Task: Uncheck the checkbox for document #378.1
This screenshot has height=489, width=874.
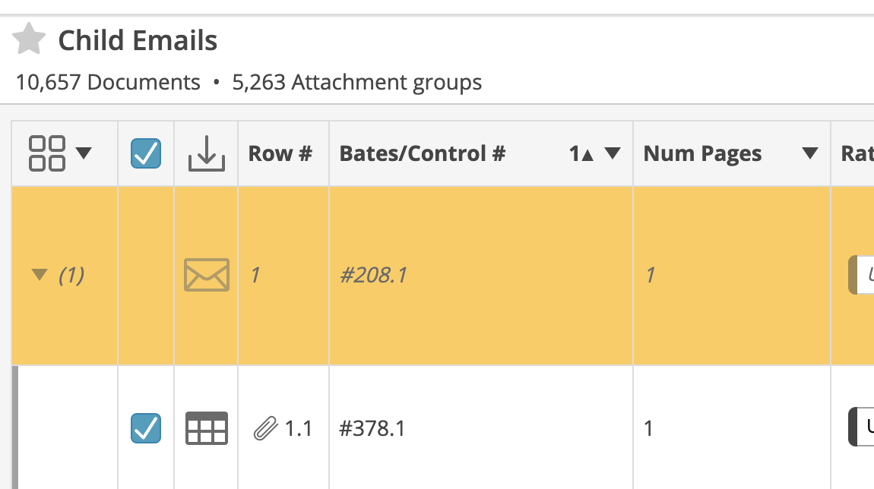Action: (x=146, y=428)
